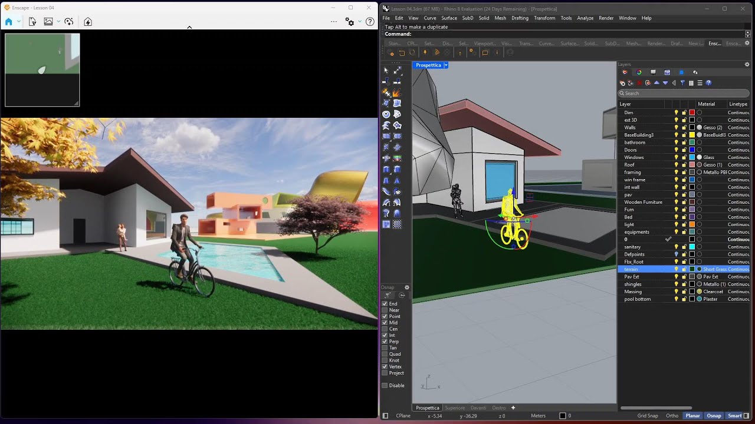
Task: Click the Enscape lightning house icon
Action: coord(88,22)
